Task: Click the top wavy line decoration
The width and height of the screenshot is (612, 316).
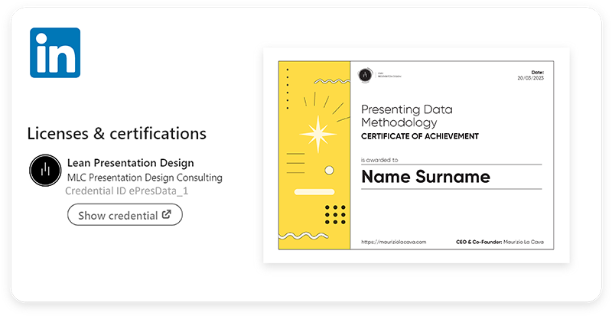Action: coord(332,82)
